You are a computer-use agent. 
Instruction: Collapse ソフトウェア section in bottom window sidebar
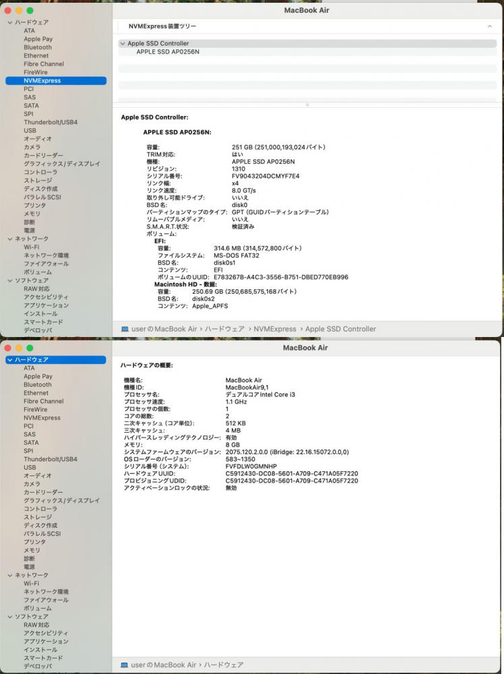(x=10, y=617)
